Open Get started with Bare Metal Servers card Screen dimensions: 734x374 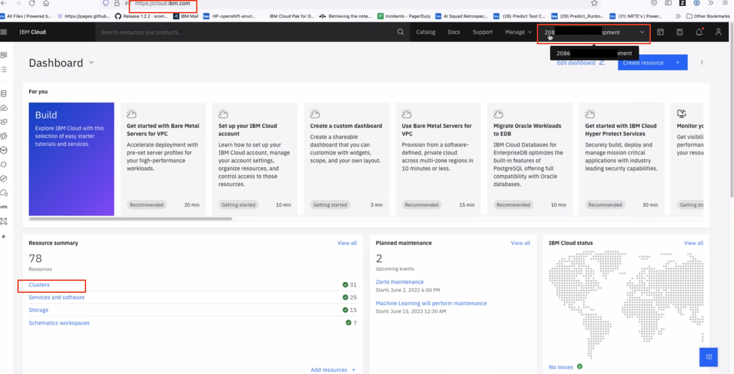pyautogui.click(x=163, y=159)
